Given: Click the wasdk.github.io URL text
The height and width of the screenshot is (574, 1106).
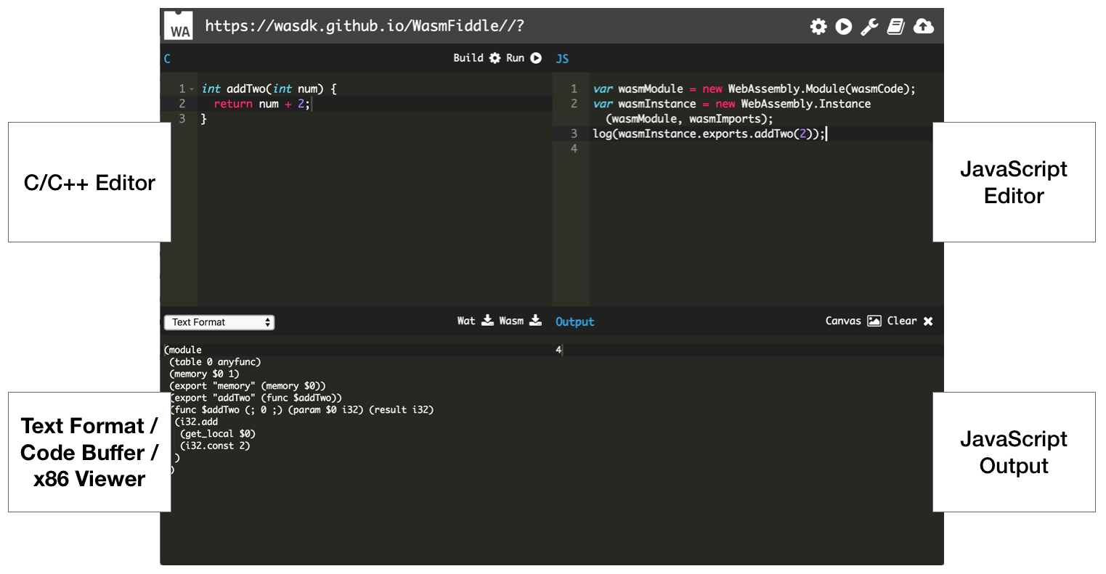Looking at the screenshot, I should (364, 26).
